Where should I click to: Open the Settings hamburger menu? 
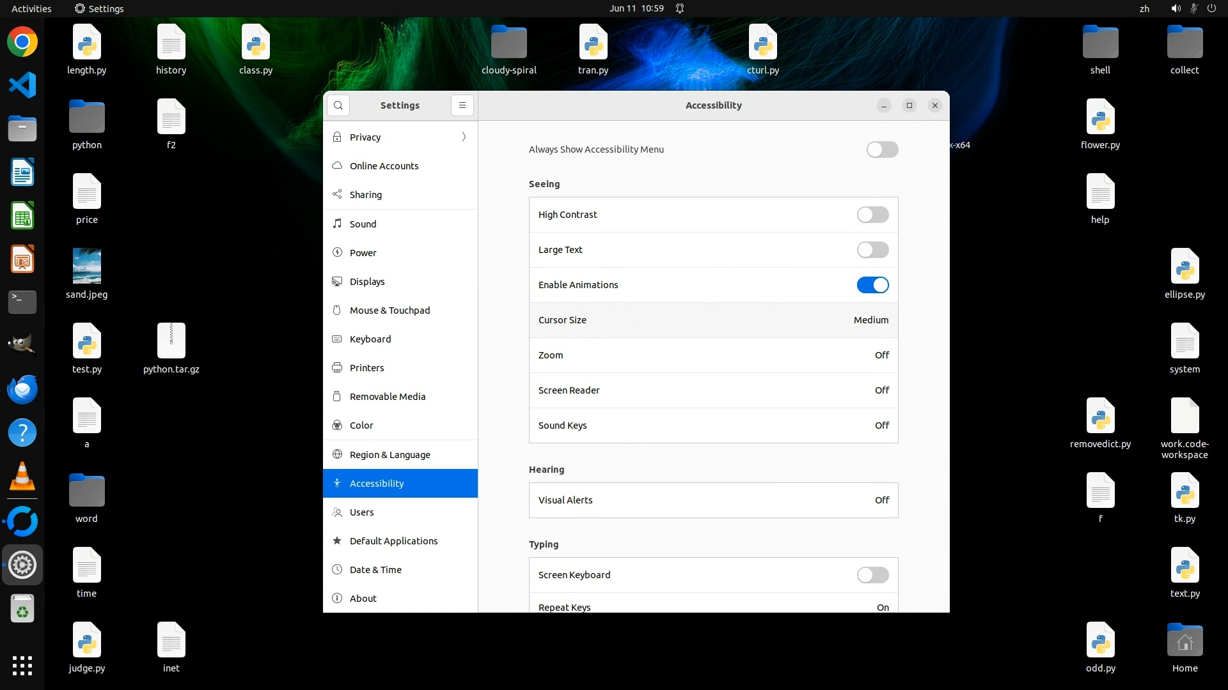(462, 105)
